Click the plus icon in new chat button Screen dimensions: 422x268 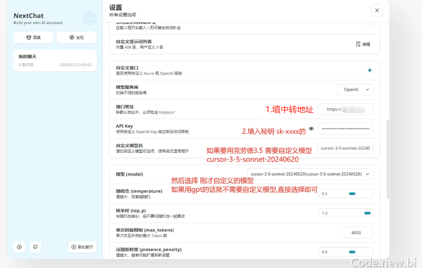pos(74,247)
